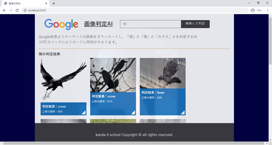This screenshot has height=145, width=272.
Task: Expand the corner triangle on the boar card
Action: click(x=183, y=113)
